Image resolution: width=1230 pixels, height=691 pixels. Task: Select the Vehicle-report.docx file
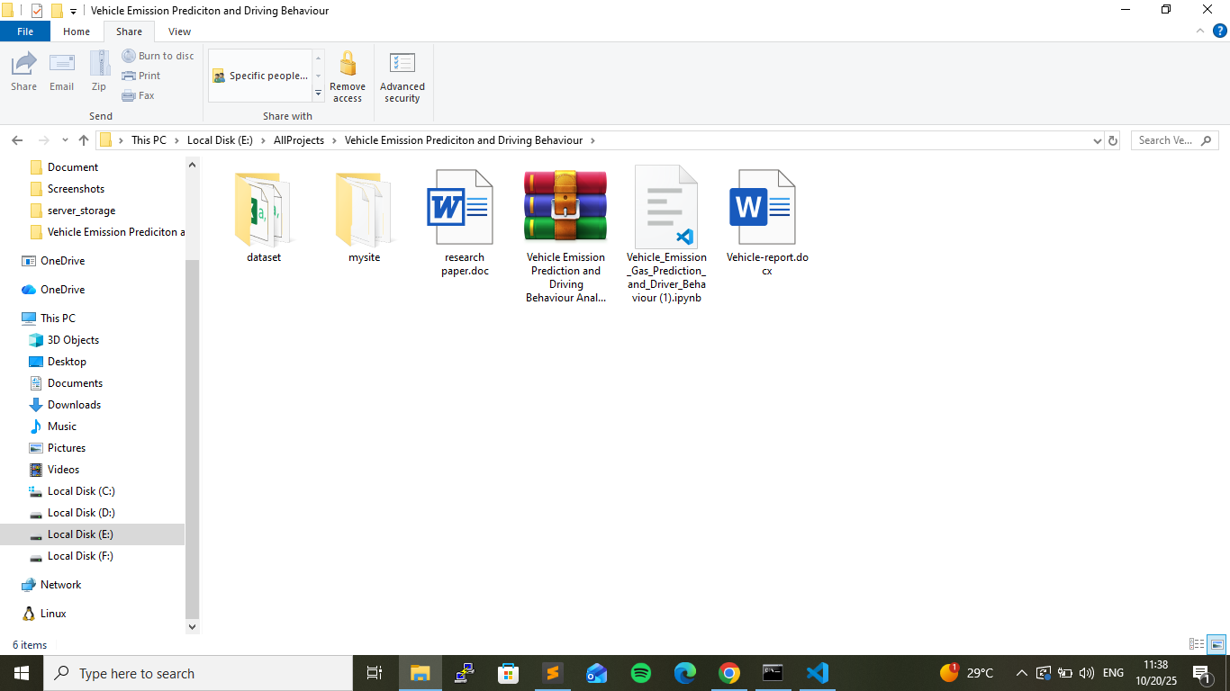(x=767, y=222)
